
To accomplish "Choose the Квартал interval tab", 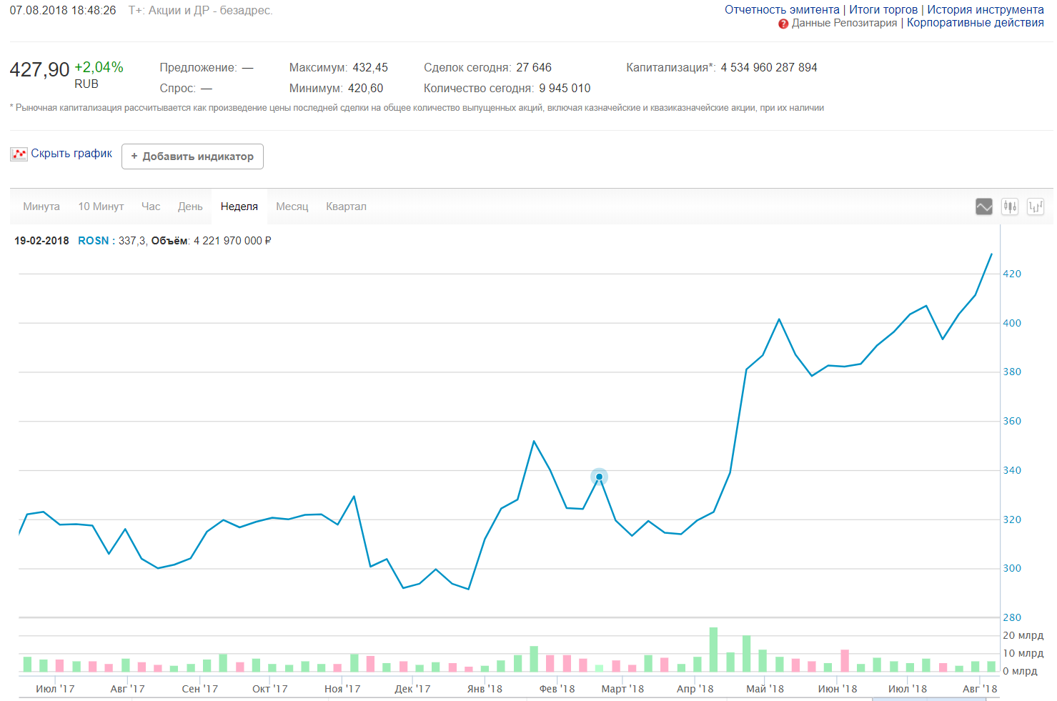I will coord(346,207).
